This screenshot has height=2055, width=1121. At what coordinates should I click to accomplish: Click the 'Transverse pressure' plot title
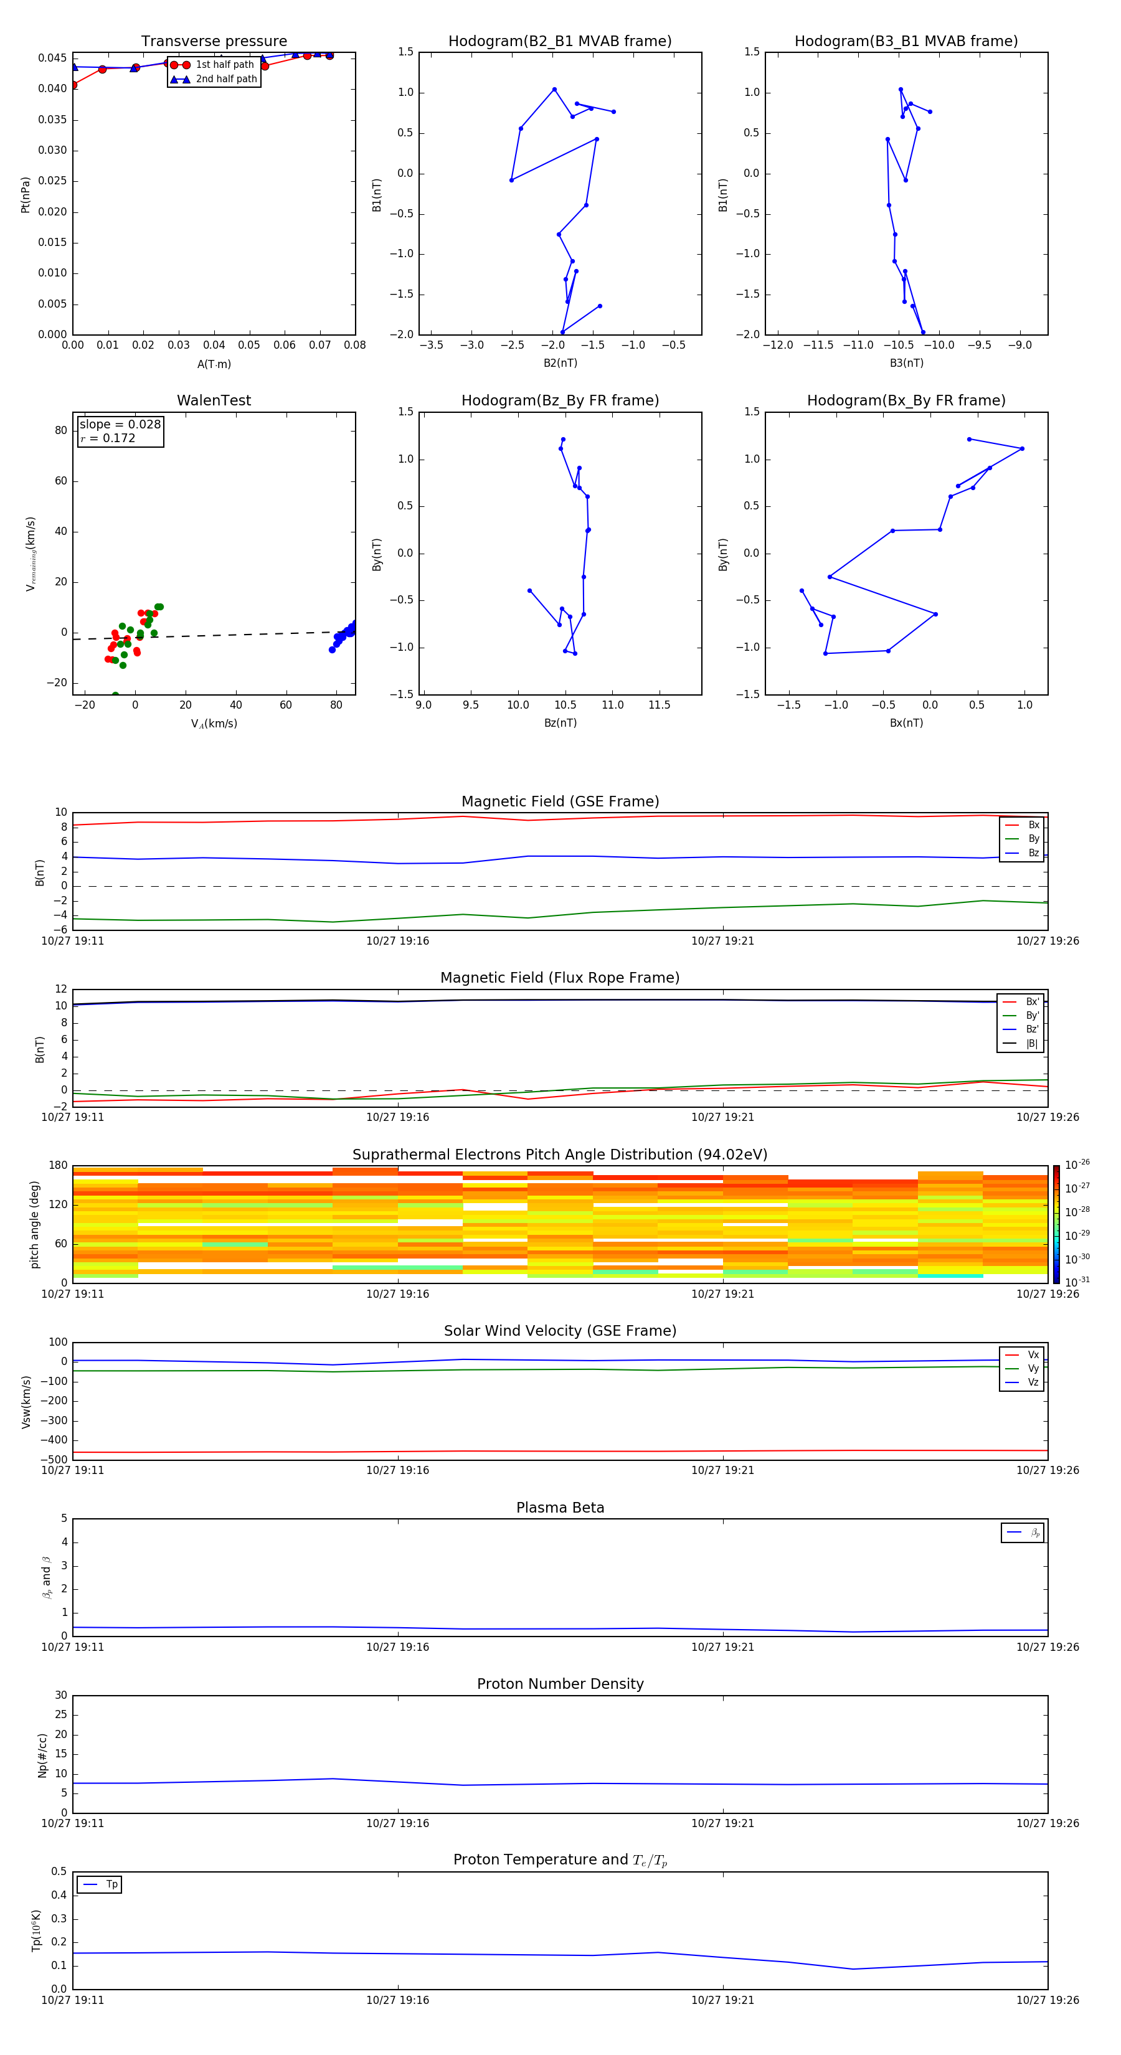[214, 42]
